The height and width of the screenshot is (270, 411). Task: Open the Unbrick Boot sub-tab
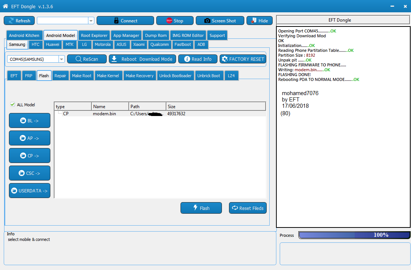pyautogui.click(x=208, y=76)
